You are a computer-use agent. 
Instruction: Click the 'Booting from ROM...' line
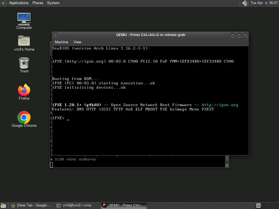point(75,79)
